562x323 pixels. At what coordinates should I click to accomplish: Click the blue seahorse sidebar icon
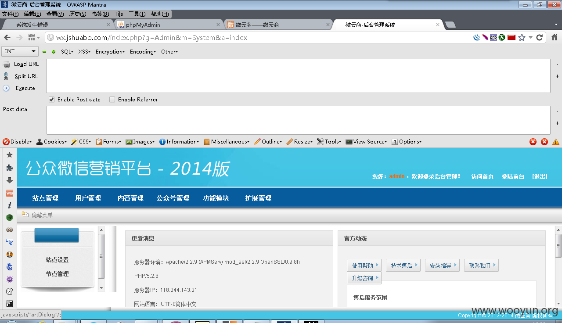[9, 267]
